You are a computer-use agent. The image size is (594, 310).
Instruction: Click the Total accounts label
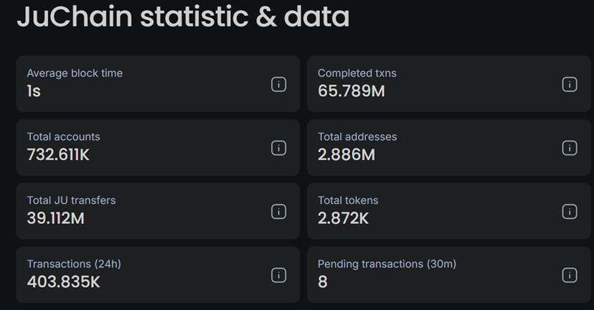click(x=63, y=136)
